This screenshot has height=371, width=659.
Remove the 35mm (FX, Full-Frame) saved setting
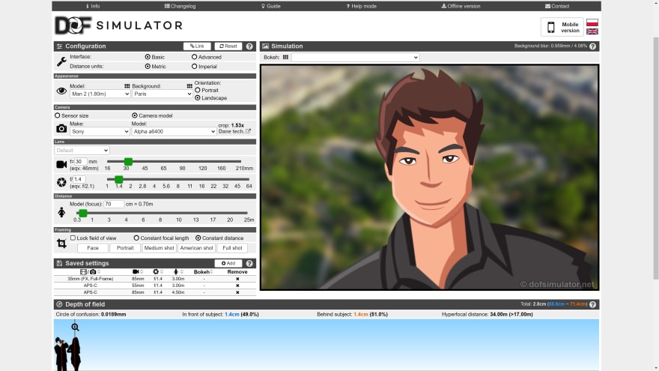point(237,279)
